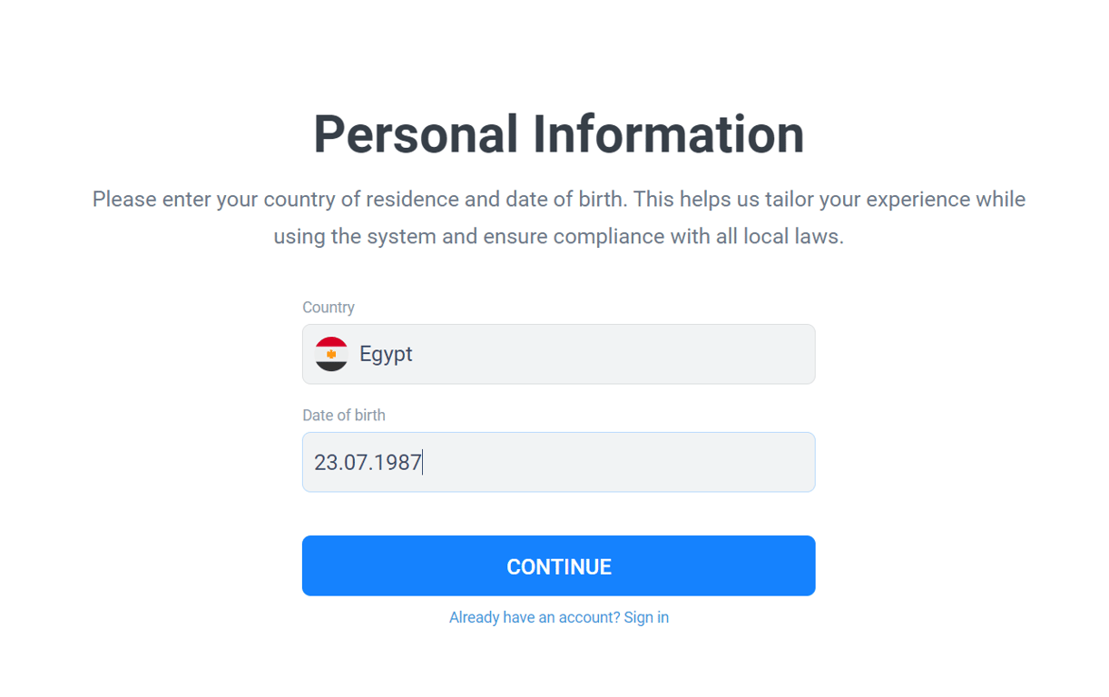Open Sign in for existing accounts
This screenshot has width=1109, height=697.
tap(645, 616)
